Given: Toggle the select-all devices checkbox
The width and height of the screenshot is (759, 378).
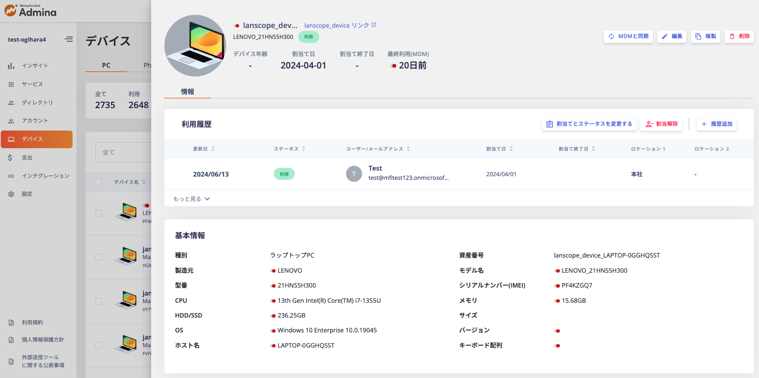Looking at the screenshot, I should point(98,182).
